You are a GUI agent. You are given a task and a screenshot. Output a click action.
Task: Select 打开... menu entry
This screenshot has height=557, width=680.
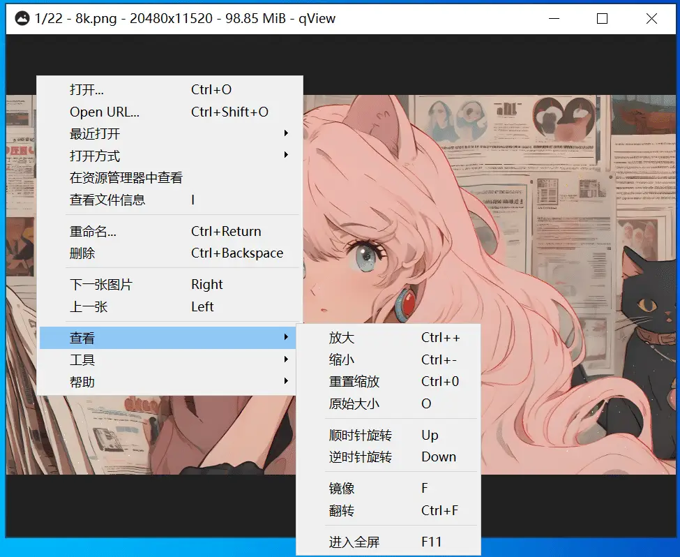[x=87, y=90]
